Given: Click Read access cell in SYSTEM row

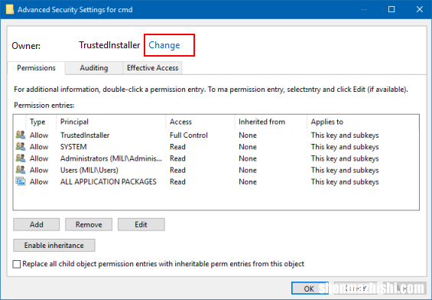Looking at the screenshot, I should pyautogui.click(x=177, y=147).
